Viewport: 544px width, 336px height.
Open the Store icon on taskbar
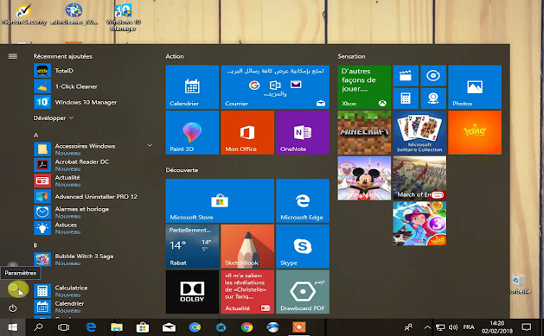143,327
